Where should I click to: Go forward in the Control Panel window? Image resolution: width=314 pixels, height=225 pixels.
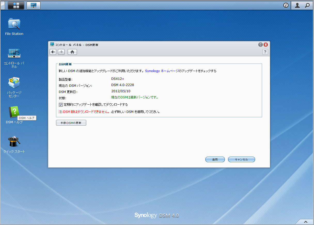tap(61, 52)
